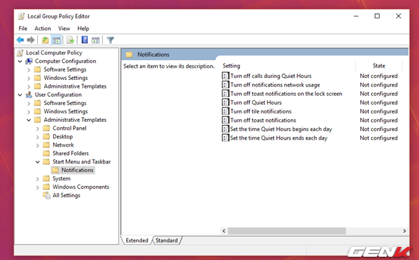Switch to the Extended tab
Screen dimensions: 419x260
(x=137, y=240)
